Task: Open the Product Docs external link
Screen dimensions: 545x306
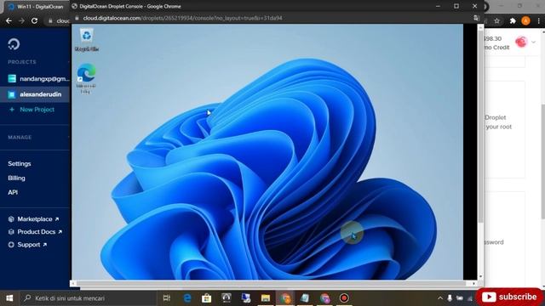Action: click(35, 232)
